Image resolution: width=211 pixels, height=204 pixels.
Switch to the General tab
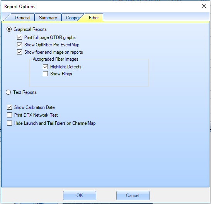tap(22, 18)
